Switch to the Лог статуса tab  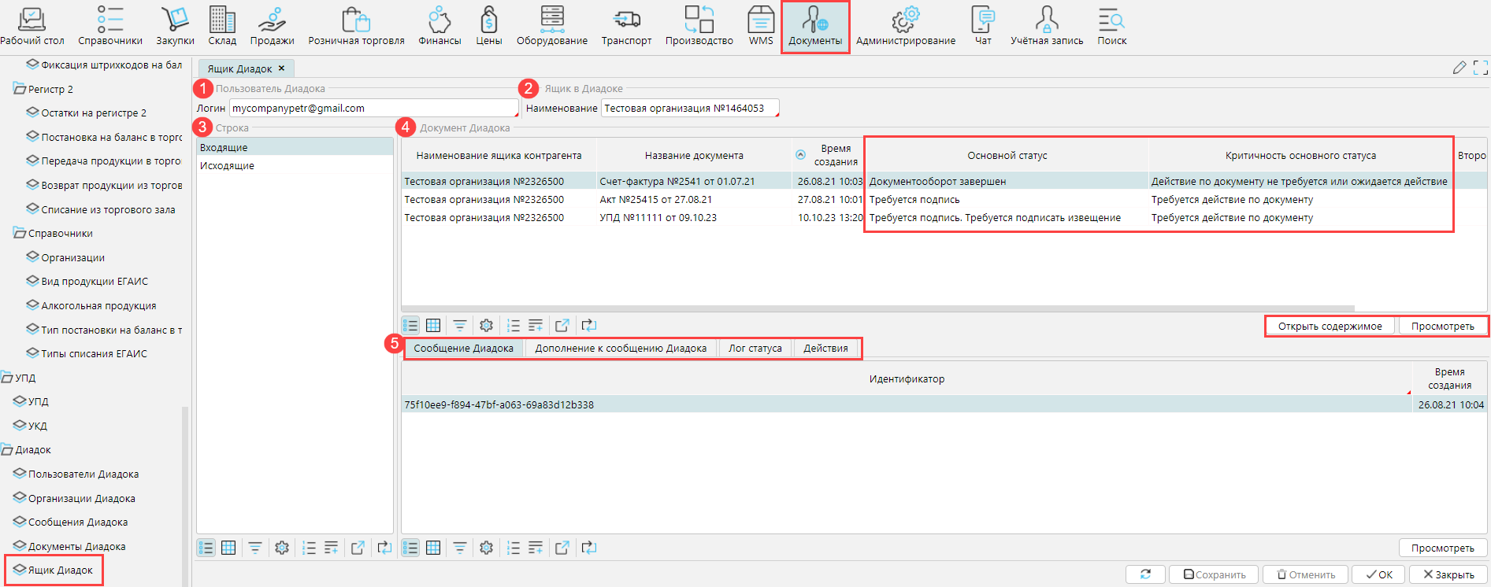[x=755, y=349]
